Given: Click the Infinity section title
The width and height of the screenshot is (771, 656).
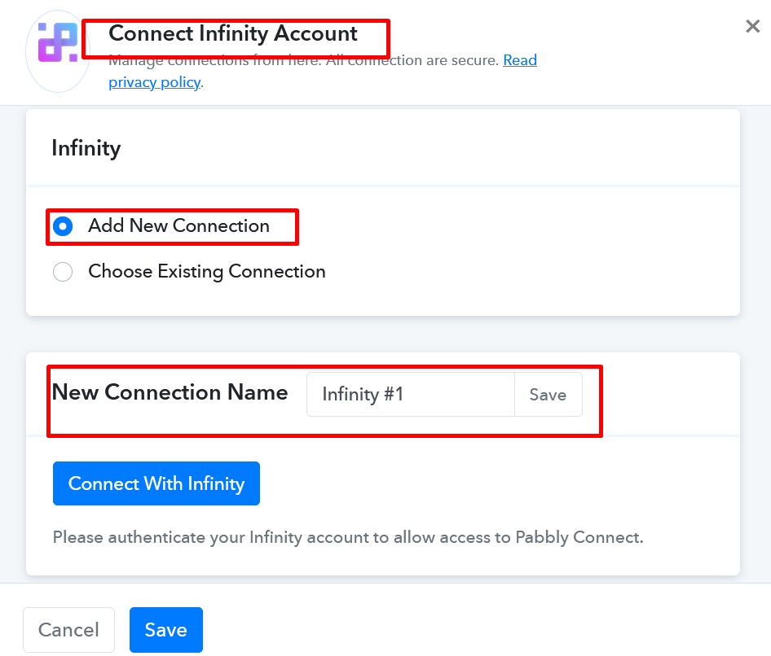Looking at the screenshot, I should point(86,148).
